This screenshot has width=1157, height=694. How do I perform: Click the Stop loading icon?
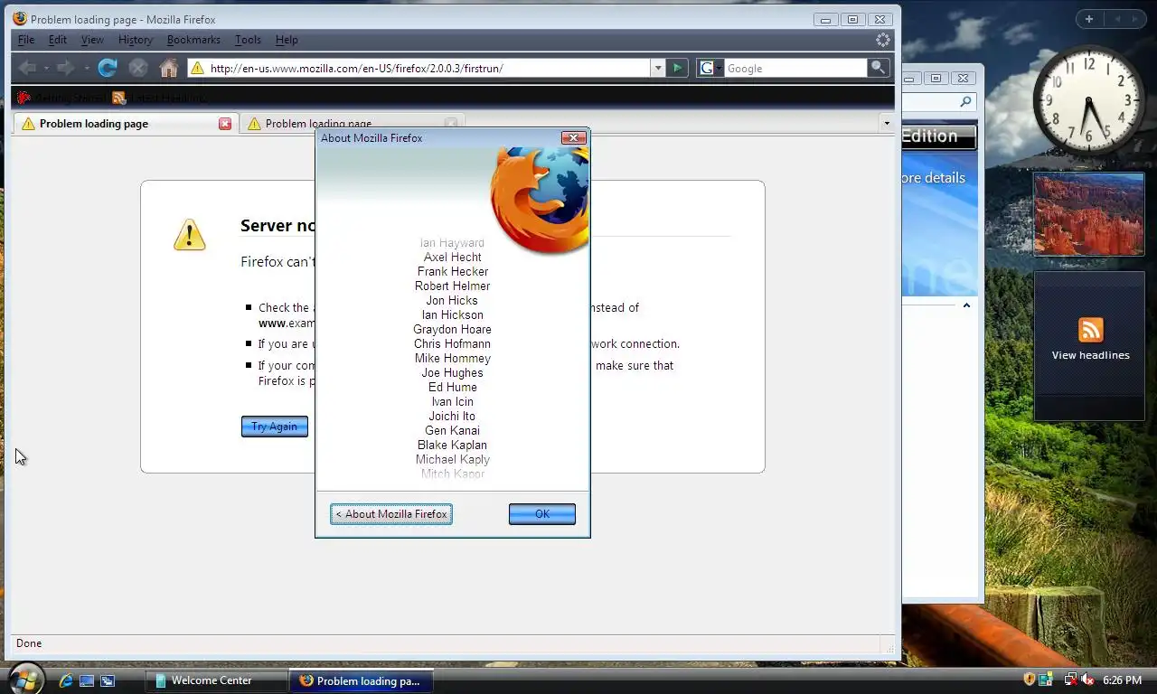point(137,68)
